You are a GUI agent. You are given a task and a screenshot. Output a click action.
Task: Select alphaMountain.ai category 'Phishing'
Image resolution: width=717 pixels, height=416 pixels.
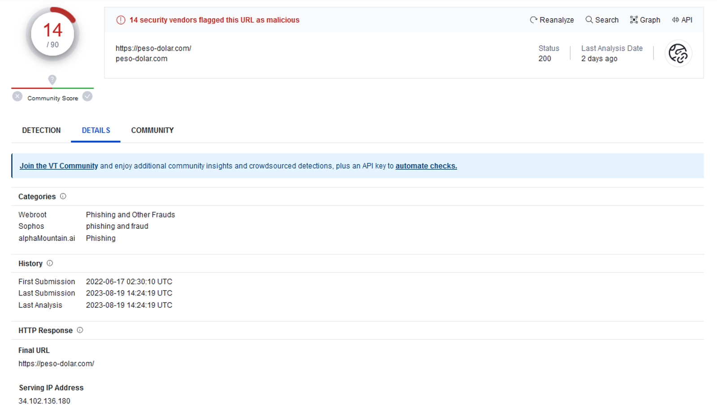point(101,238)
